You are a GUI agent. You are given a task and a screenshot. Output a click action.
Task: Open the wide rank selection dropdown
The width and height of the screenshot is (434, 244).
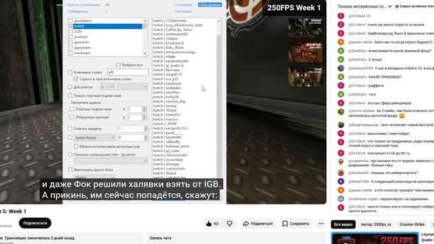point(132,87)
